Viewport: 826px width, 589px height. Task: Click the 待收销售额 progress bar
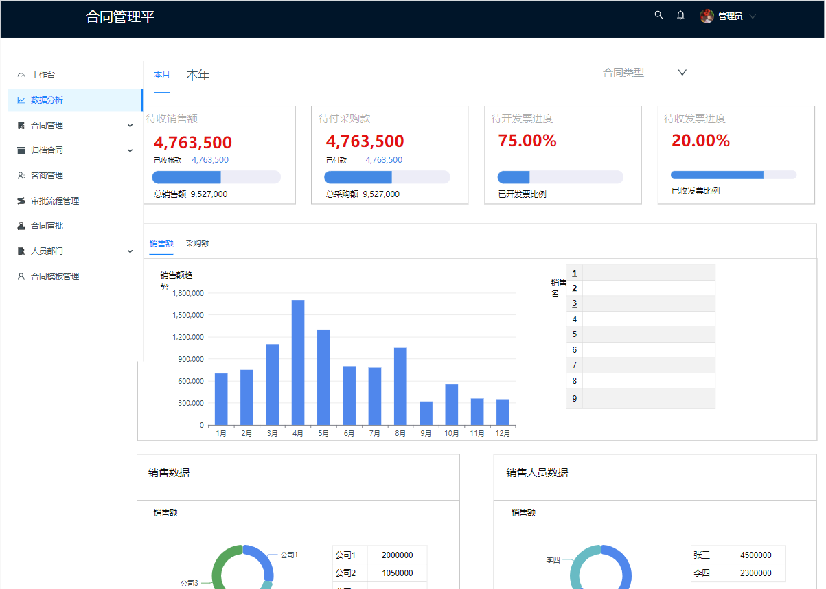[216, 177]
